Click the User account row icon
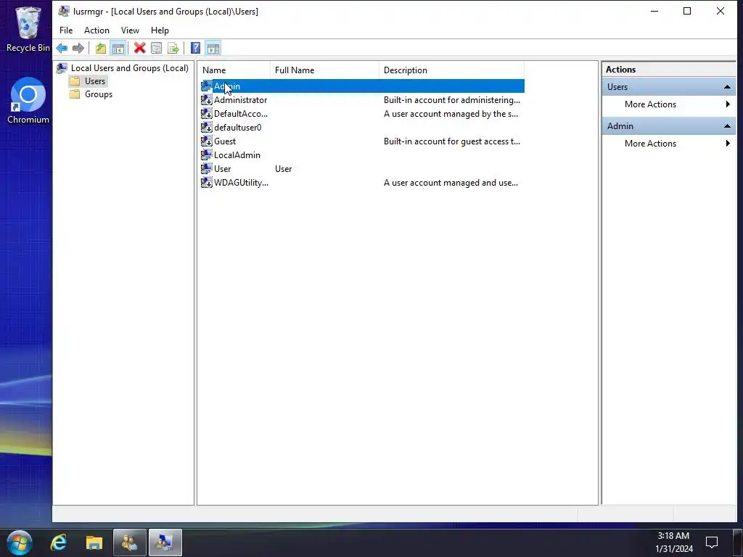The height and width of the screenshot is (557, 743). click(x=207, y=168)
